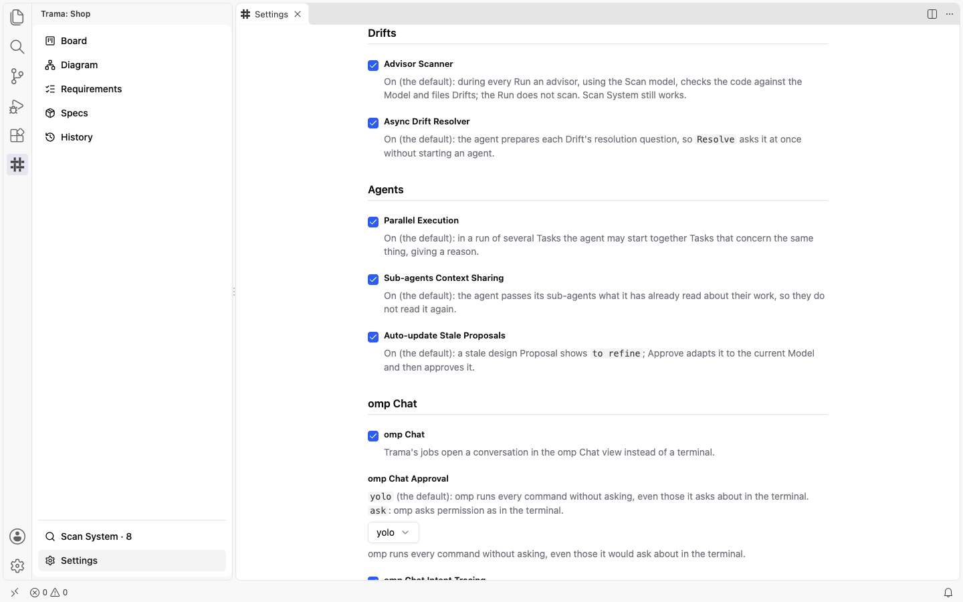This screenshot has width=963, height=602.
Task: Open the editor More Actions ellipsis
Action: 950,14
